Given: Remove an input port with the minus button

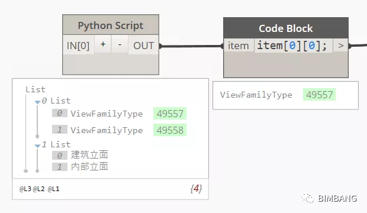Looking at the screenshot, I should coord(120,44).
